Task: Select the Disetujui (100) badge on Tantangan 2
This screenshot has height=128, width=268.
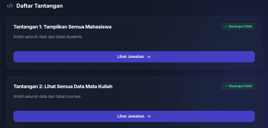Action: click(238, 86)
